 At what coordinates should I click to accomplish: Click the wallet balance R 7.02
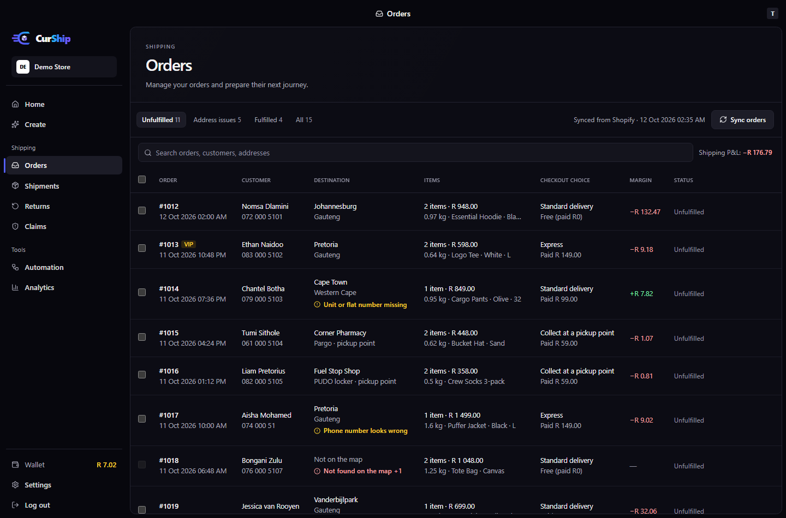[106, 465]
